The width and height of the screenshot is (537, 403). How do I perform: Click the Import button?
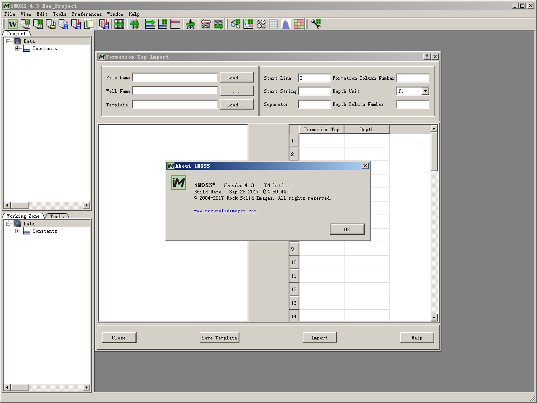(320, 338)
